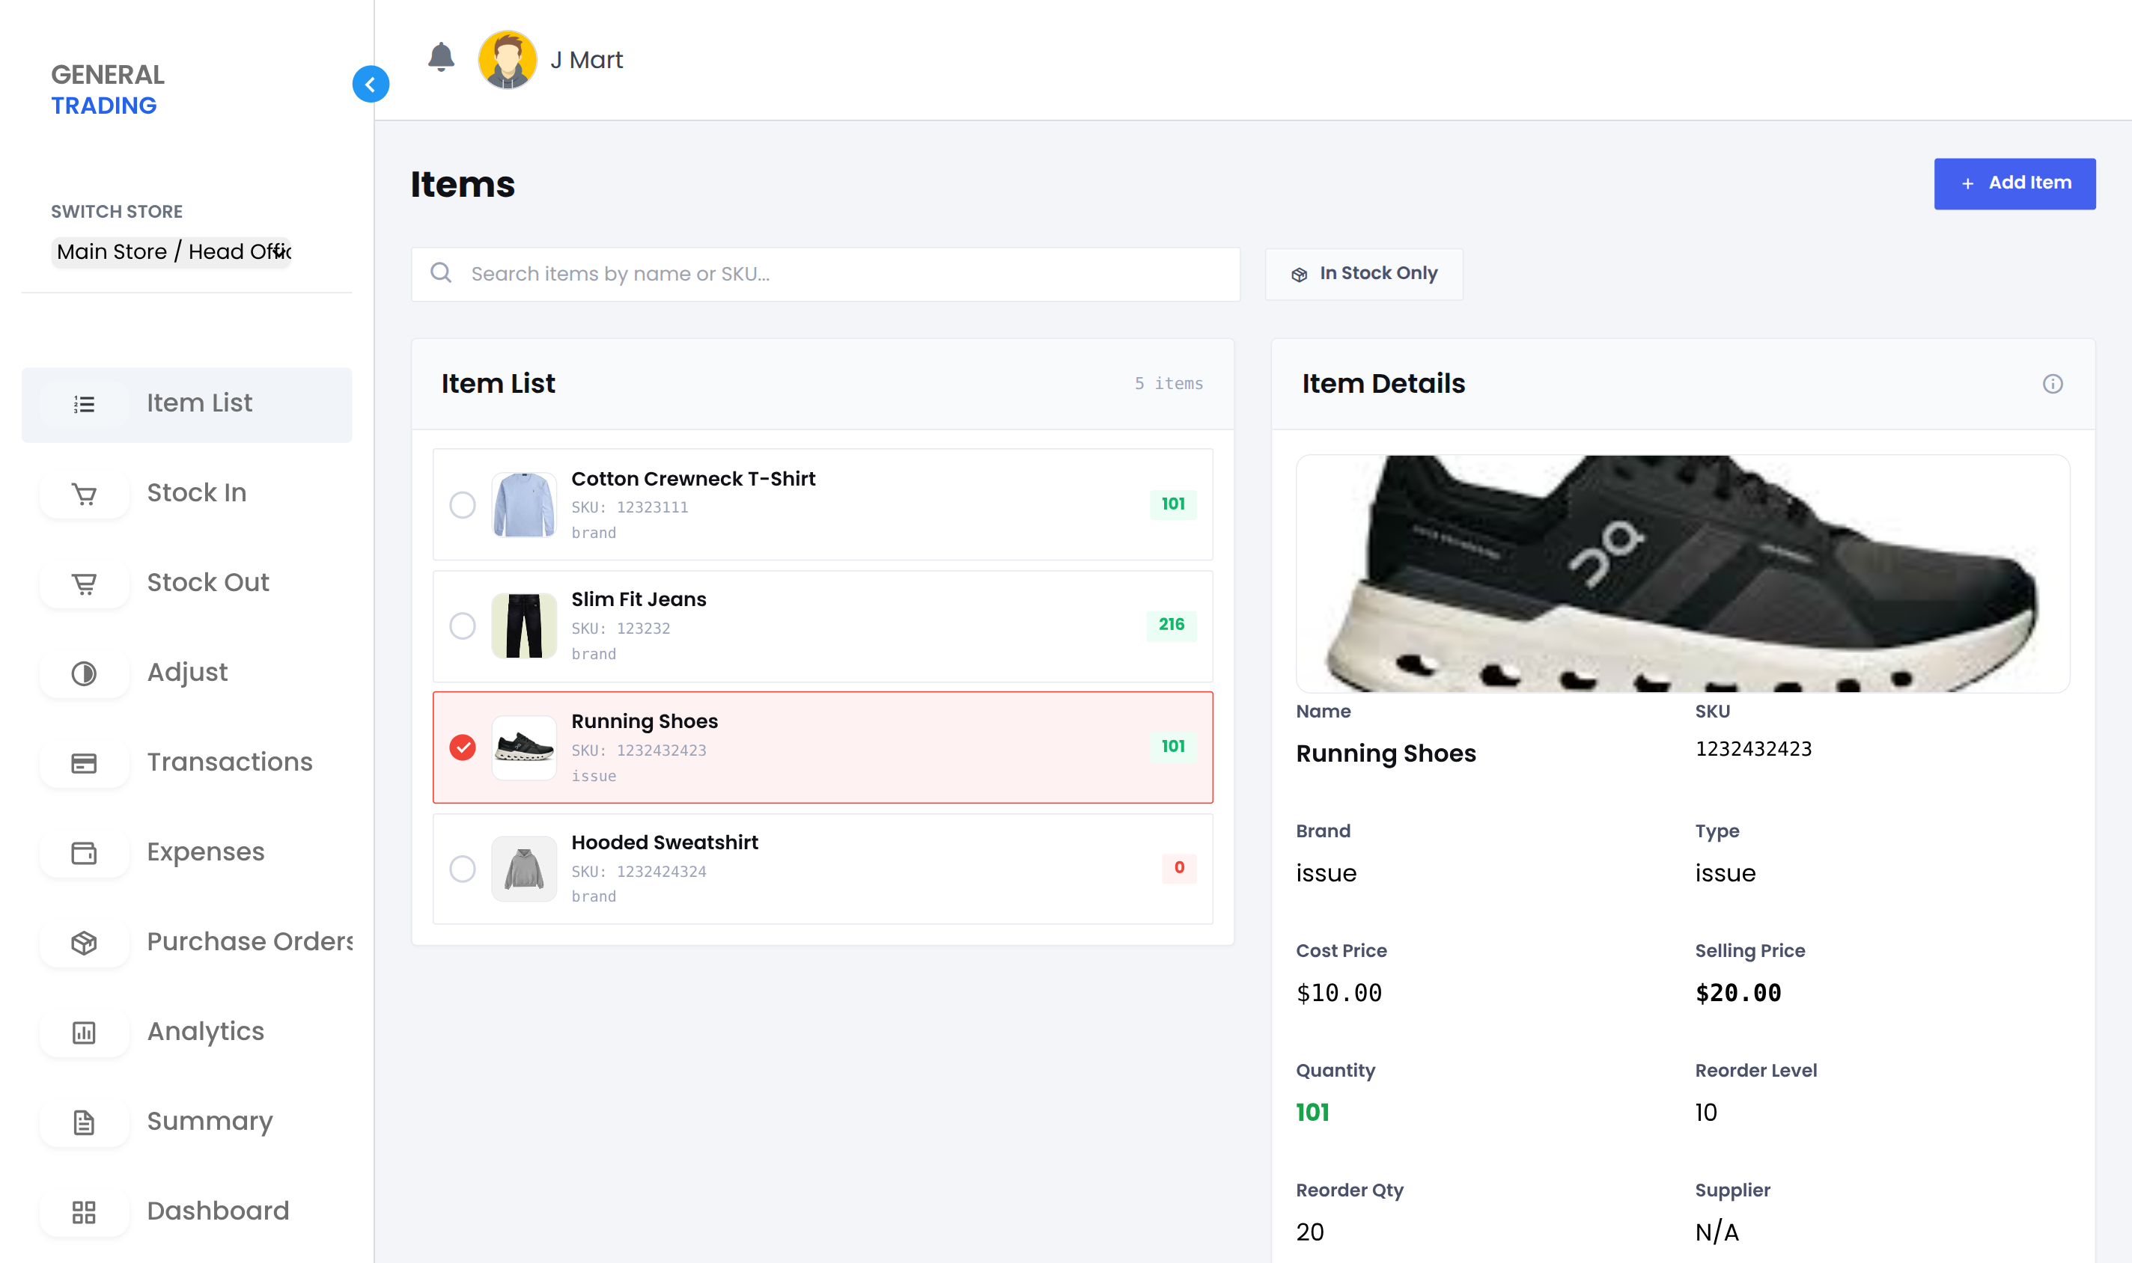Click the green quantity 101 in details
Screen dimensions: 2132x1263
tap(1312, 1113)
